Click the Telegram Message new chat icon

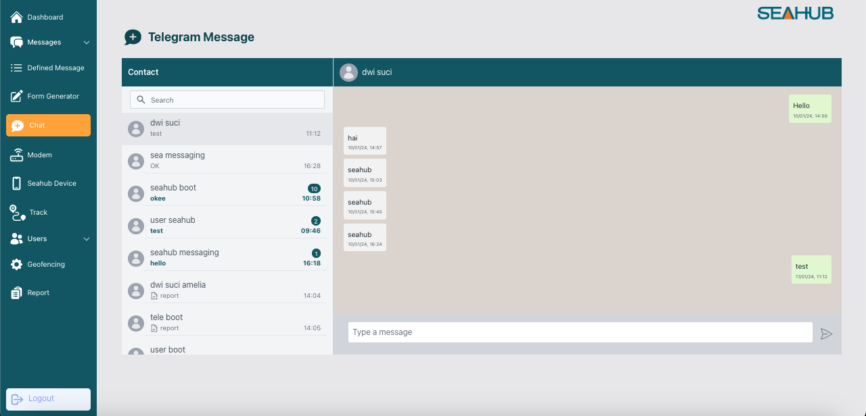pyautogui.click(x=133, y=38)
